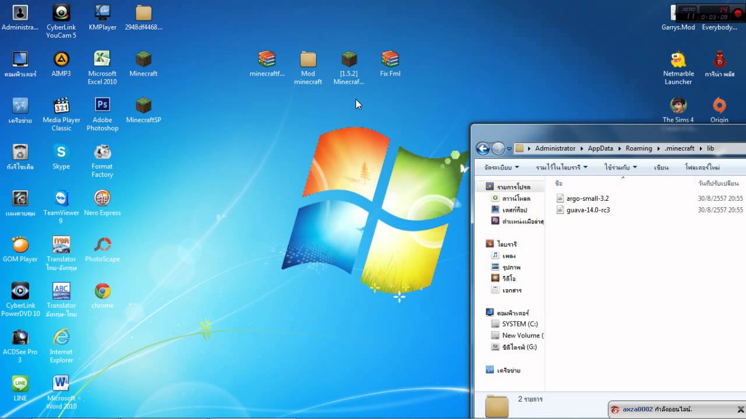Open the Chrome desktop shortcut
This screenshot has height=419, width=746.
pos(103,296)
